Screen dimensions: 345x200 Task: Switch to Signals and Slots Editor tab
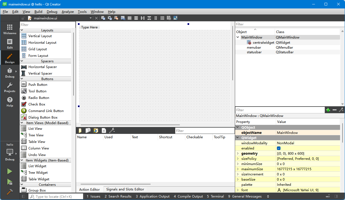tap(125, 189)
